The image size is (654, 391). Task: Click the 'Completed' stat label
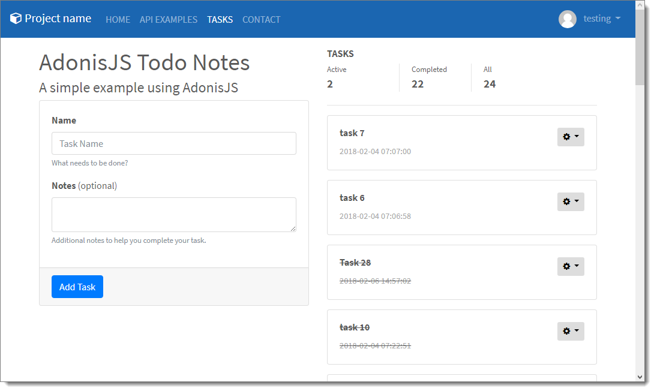[429, 69]
